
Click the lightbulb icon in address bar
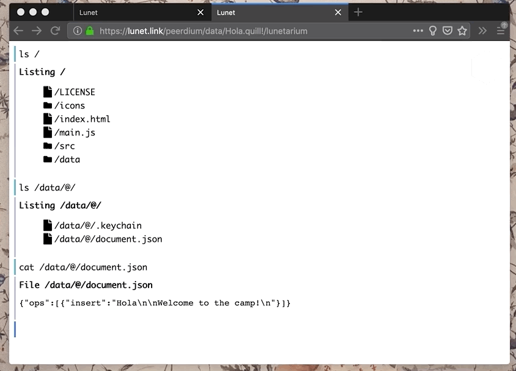(433, 31)
